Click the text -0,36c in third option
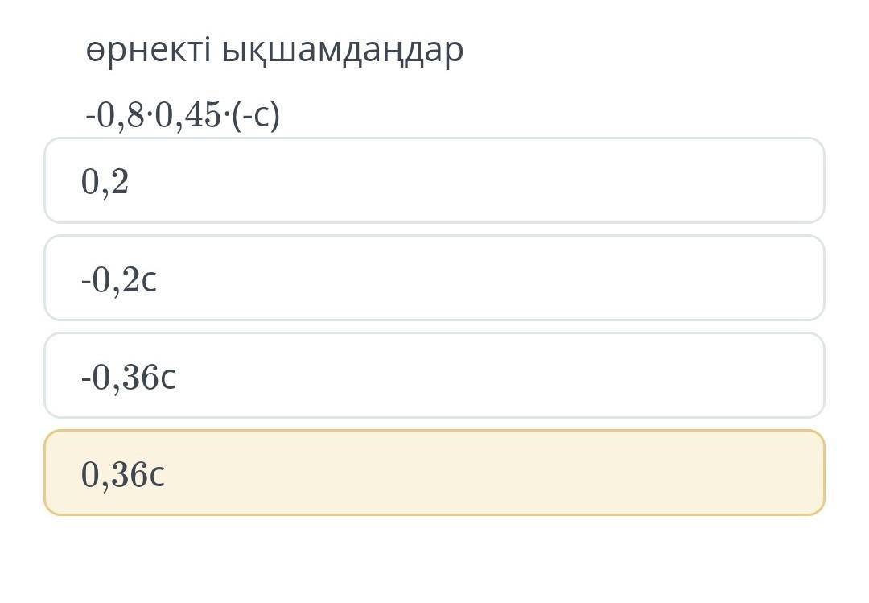The width and height of the screenshot is (869, 603). click(129, 377)
